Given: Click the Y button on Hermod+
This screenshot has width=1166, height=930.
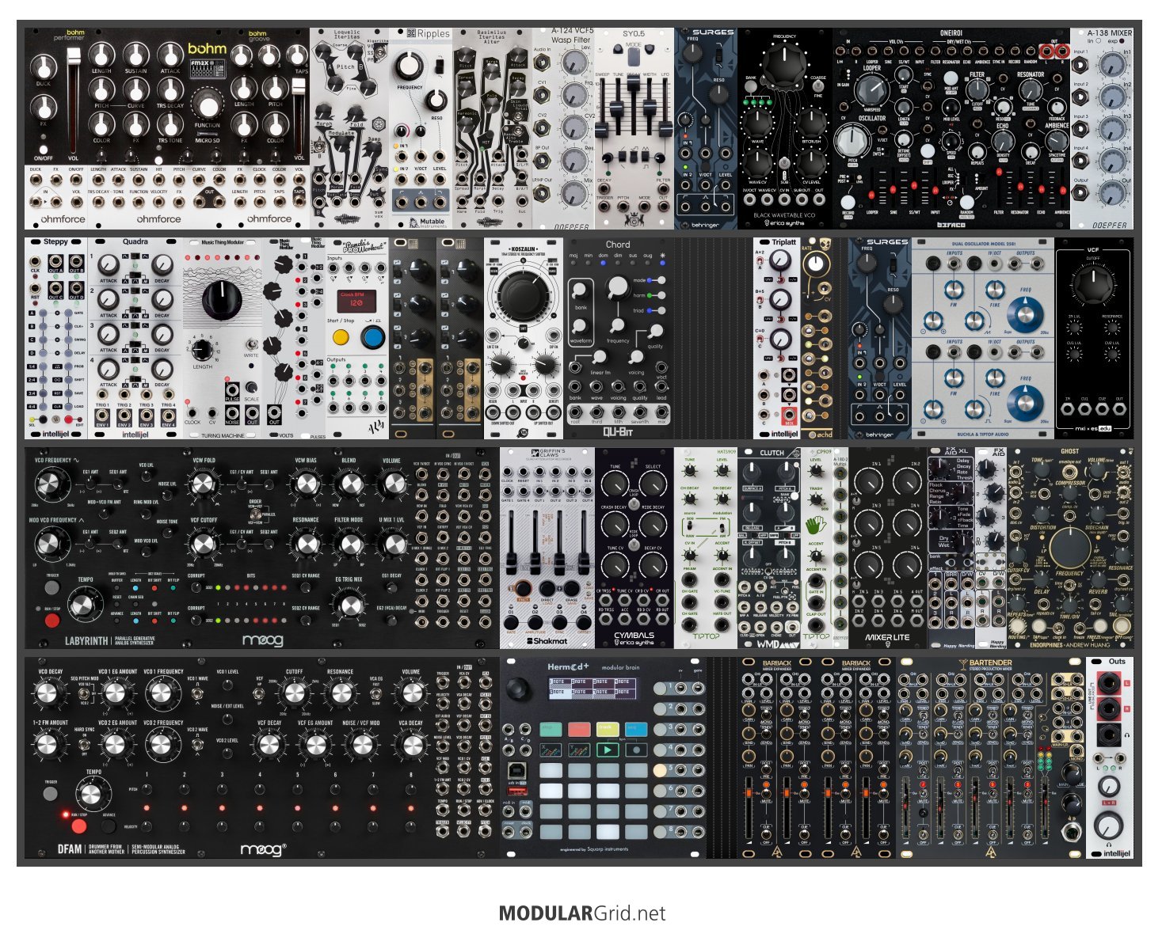Looking at the screenshot, I should pyautogui.click(x=579, y=750).
